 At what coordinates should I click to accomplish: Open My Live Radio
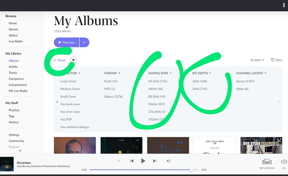(18, 91)
